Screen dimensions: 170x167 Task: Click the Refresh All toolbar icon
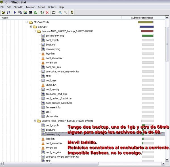coord(9,12)
